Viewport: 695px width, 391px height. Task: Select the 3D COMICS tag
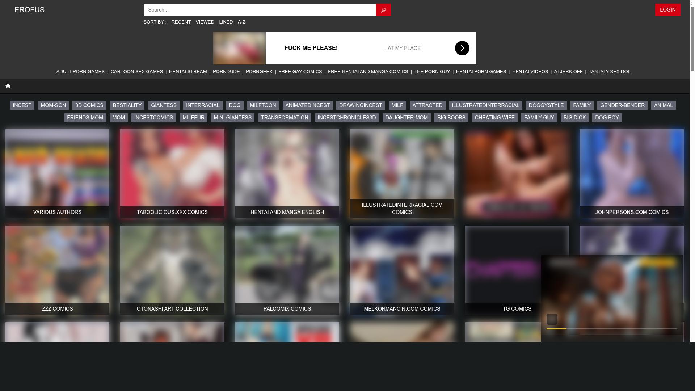[89, 105]
